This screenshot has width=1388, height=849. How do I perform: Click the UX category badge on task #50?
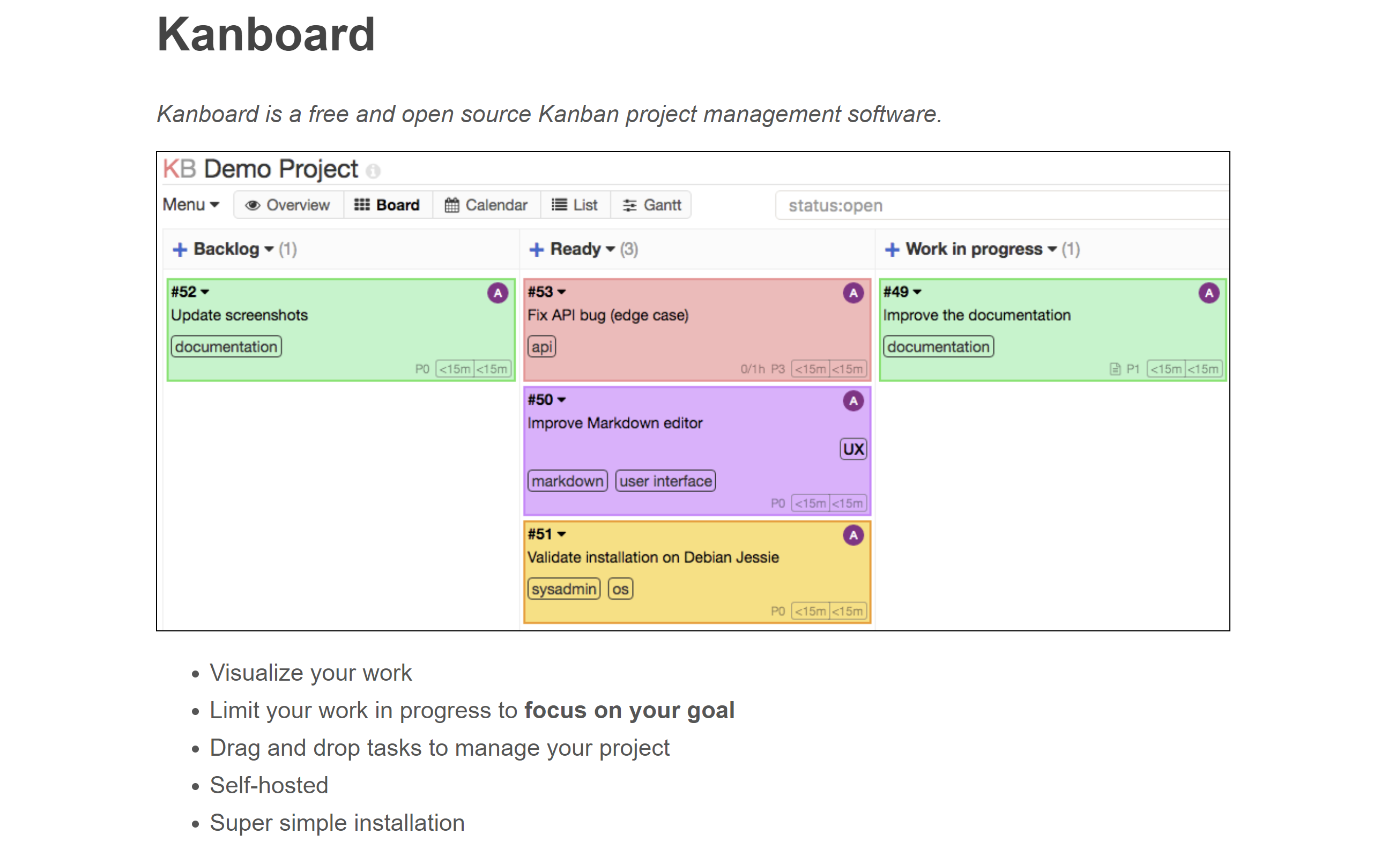click(x=853, y=449)
